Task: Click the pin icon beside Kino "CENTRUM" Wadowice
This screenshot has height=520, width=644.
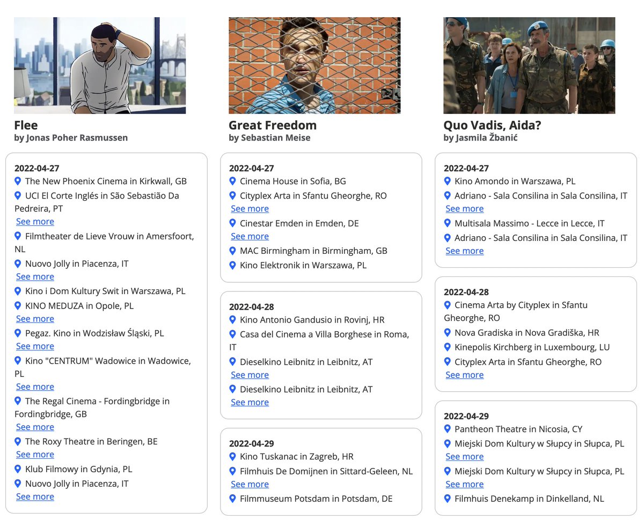Action: coord(18,361)
